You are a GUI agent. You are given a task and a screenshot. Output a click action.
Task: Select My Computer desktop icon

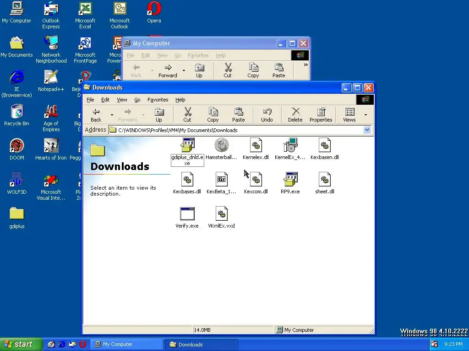click(16, 12)
